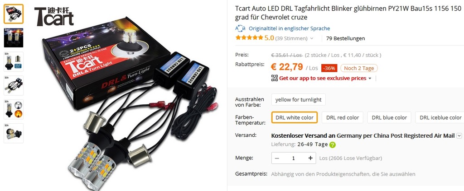Screen dimensions: 464x191
Task: Expand the Get our app prices dropdown
Action: (x=370, y=79)
